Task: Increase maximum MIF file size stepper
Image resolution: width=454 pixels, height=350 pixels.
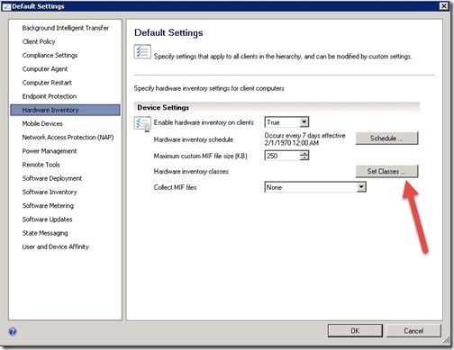Action: [304, 153]
